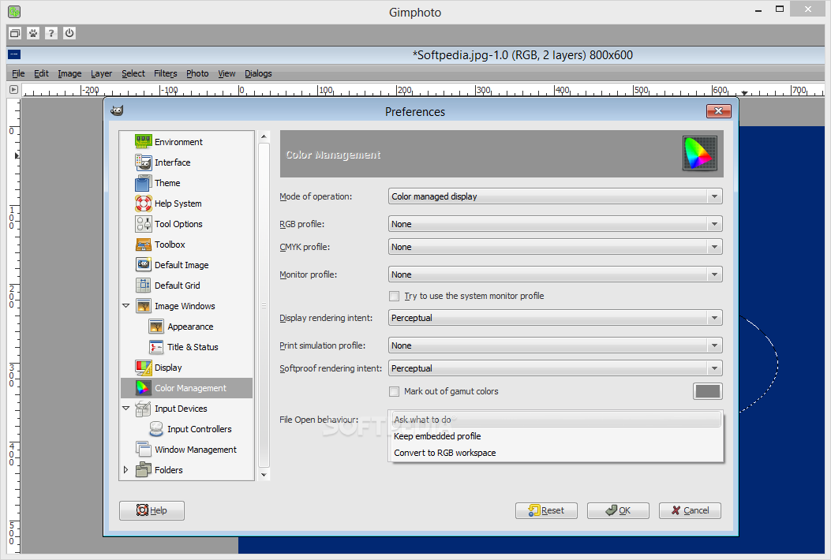Click the image window menu button beside title
The image size is (831, 560).
click(x=14, y=54)
